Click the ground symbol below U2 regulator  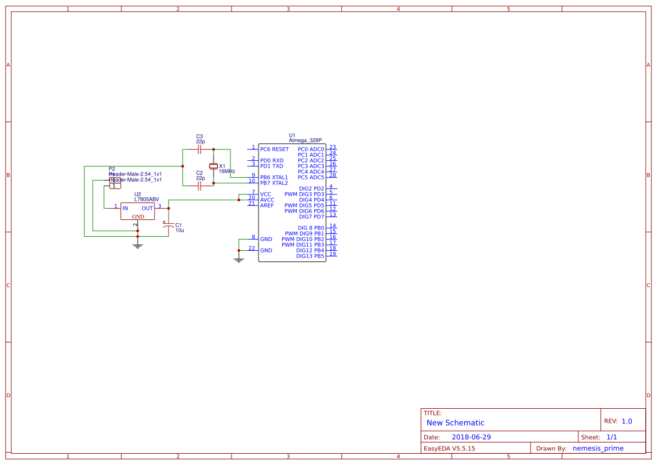coord(138,245)
